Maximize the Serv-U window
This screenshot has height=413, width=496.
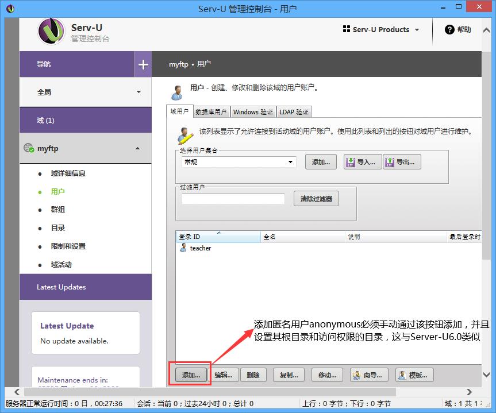pos(459,7)
